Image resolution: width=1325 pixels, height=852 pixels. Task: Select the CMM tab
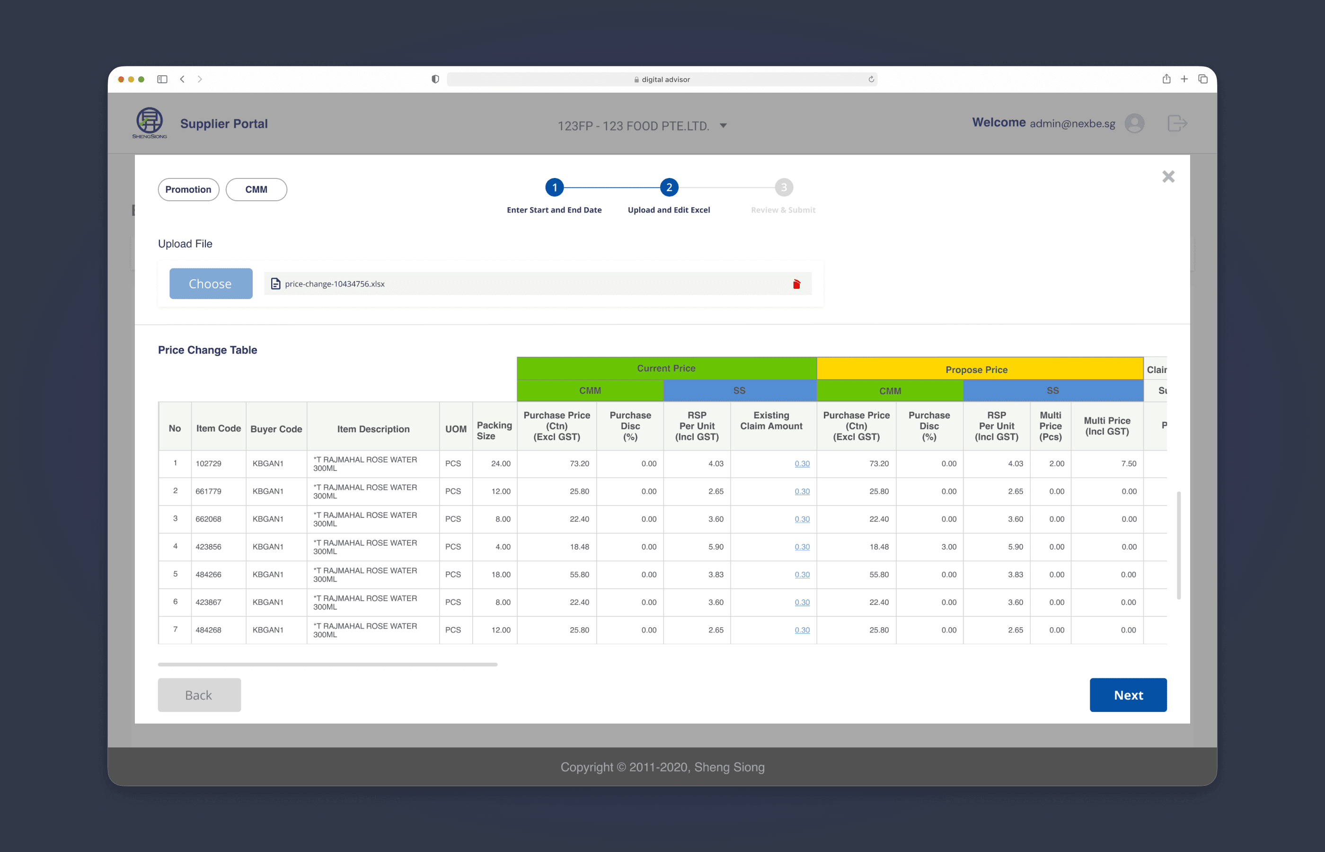[256, 189]
